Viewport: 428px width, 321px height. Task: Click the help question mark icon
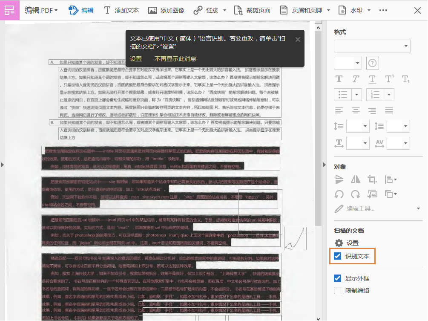[372, 63]
